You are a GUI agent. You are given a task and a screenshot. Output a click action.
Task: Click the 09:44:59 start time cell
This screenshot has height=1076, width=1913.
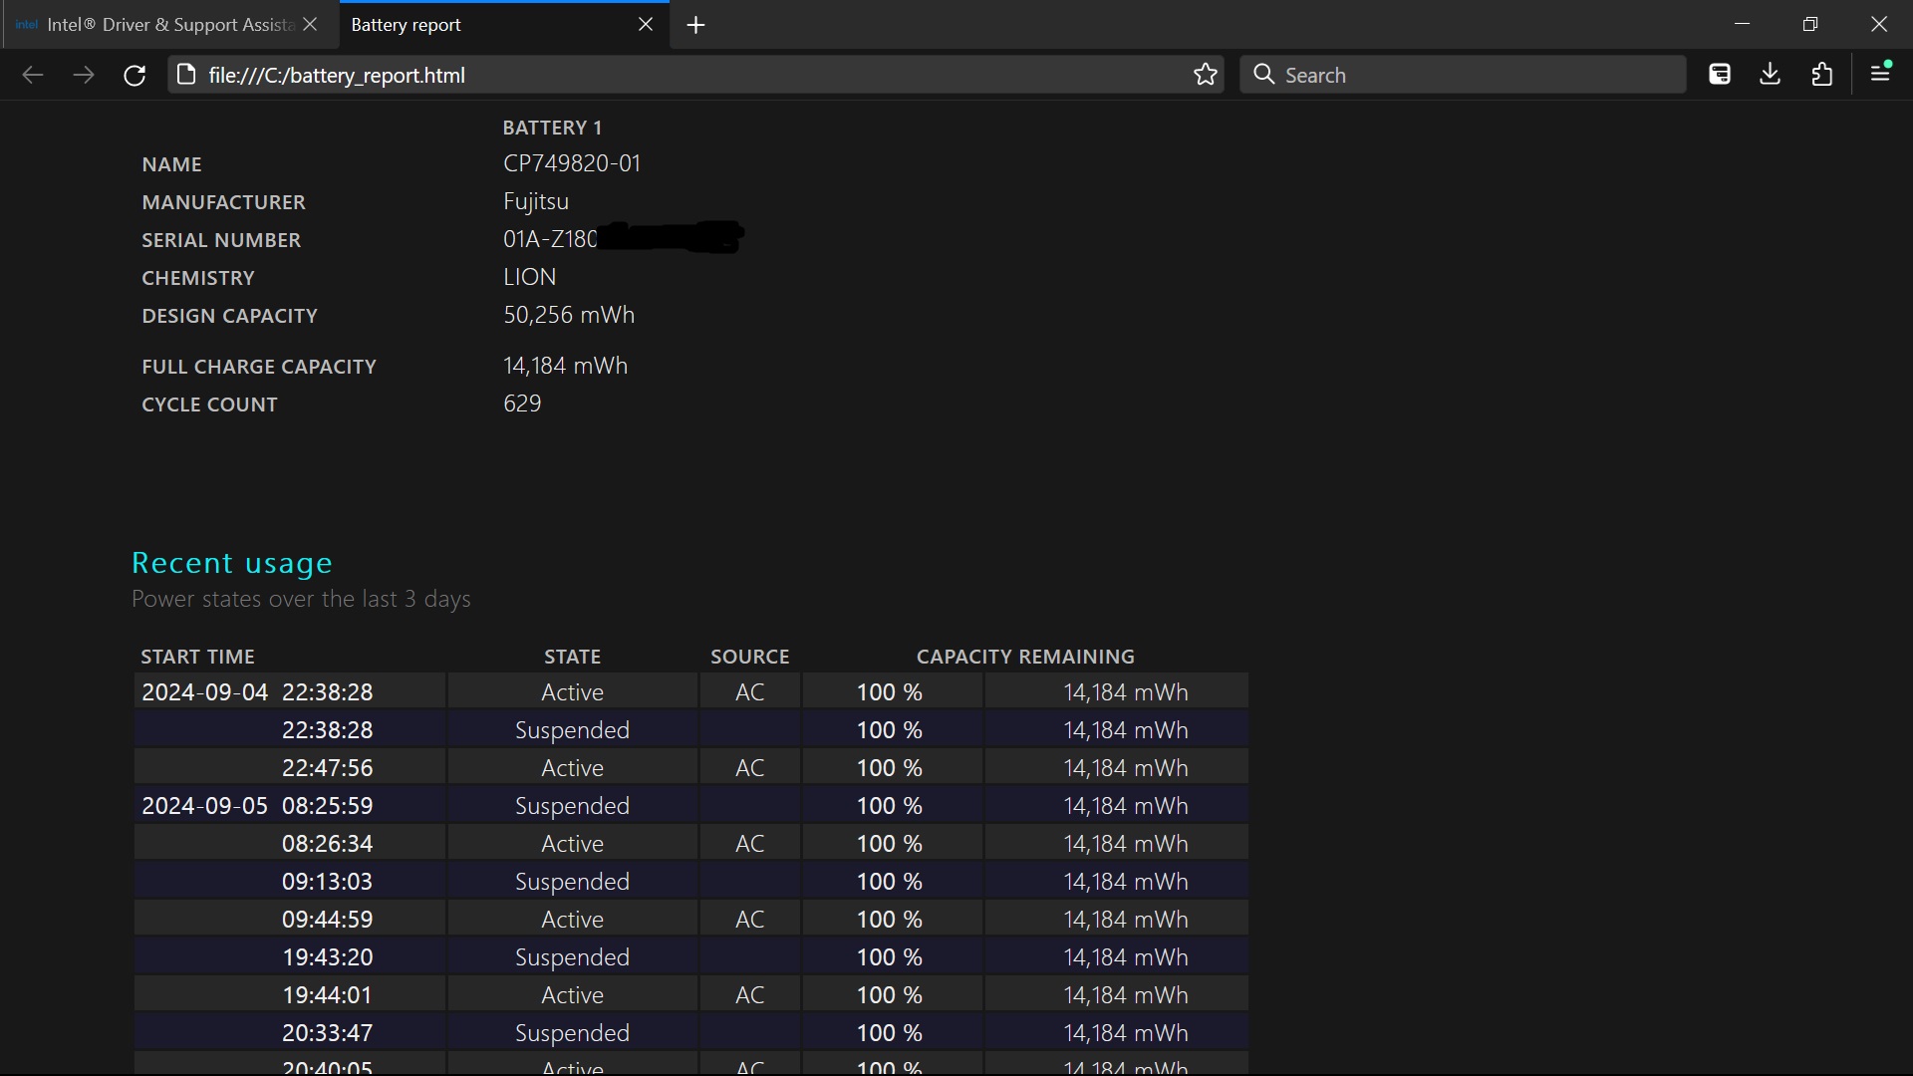290,919
